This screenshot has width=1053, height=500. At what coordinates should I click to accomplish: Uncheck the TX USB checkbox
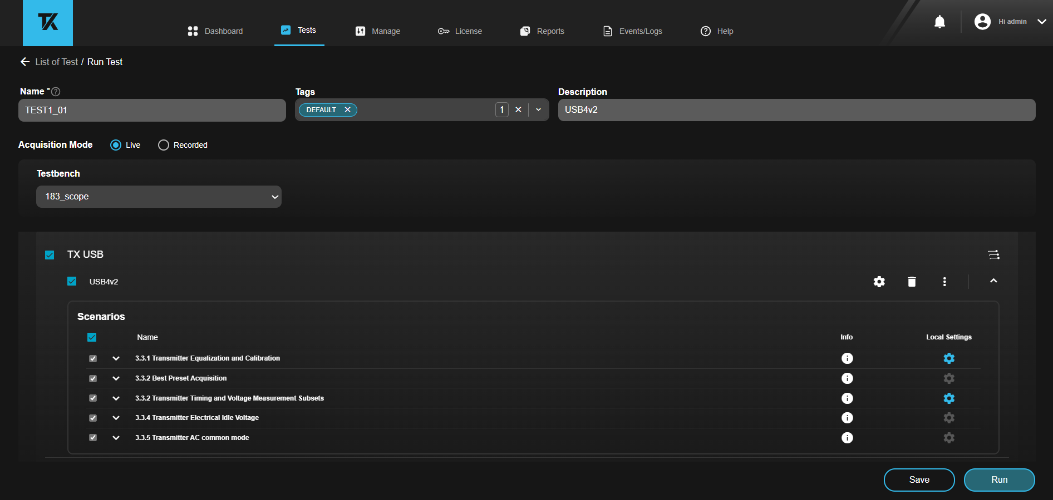[50, 255]
